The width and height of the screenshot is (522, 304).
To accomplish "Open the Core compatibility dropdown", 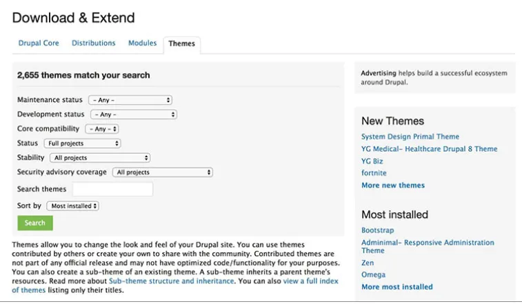I will tap(102, 129).
